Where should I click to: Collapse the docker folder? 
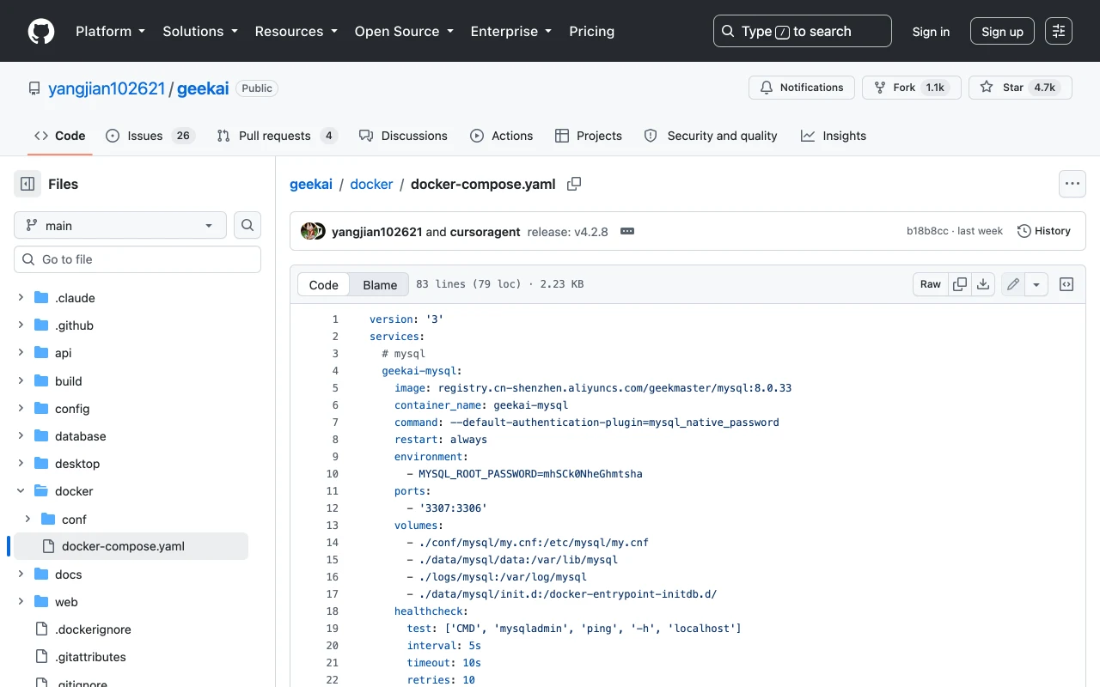pyautogui.click(x=21, y=491)
